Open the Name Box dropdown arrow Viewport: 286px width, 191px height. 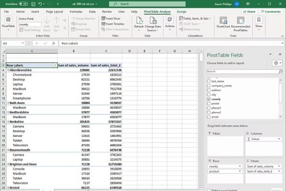(x=23, y=43)
